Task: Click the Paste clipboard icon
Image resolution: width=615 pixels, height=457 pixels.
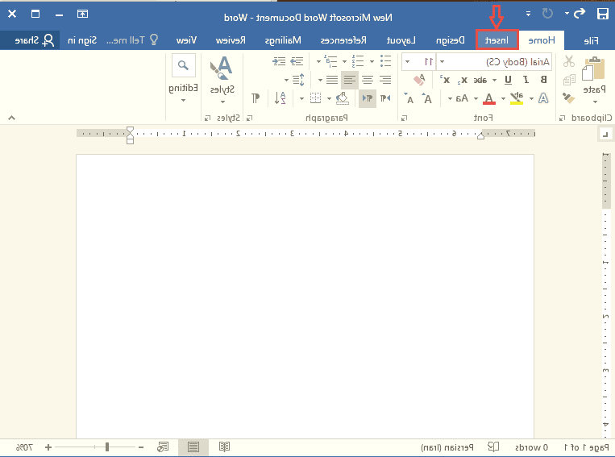Action: [x=594, y=69]
